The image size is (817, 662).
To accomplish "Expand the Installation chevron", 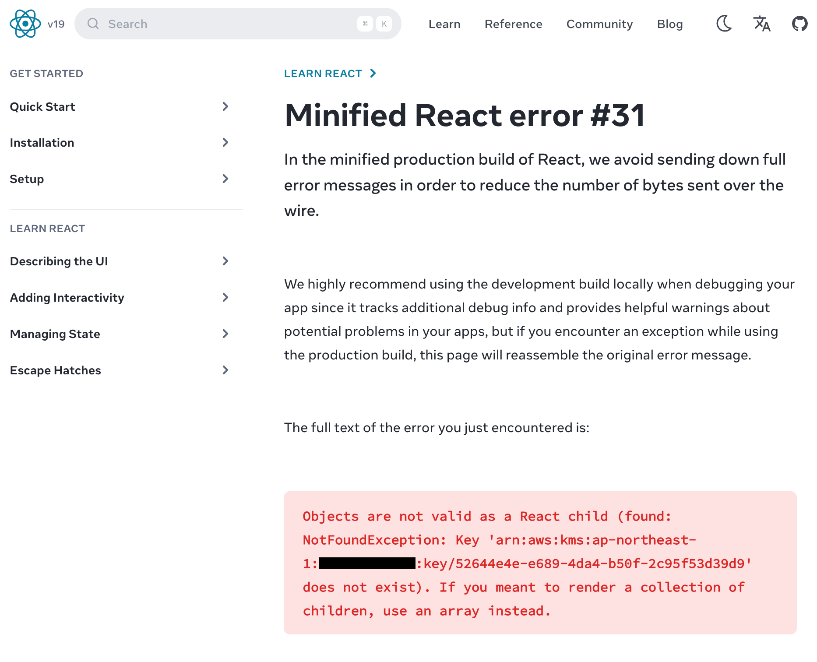I will (x=225, y=142).
